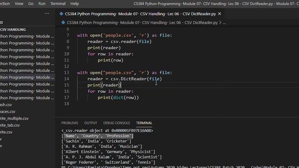Collapse the CSV HANDLING folder section
The image size is (299, 168).
pyautogui.click(x=13, y=29)
